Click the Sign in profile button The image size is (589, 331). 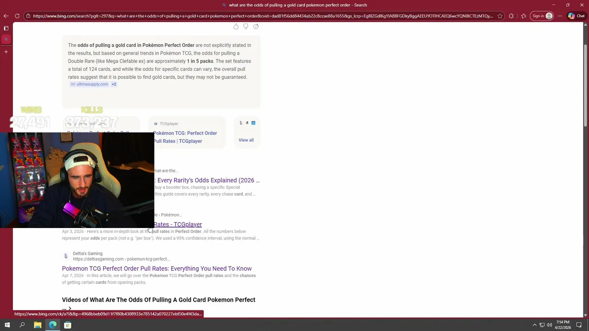click(542, 16)
